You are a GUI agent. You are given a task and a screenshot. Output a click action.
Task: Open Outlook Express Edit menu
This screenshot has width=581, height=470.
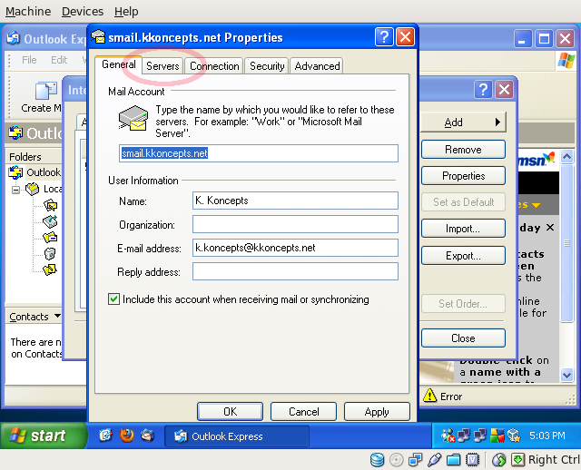point(59,60)
